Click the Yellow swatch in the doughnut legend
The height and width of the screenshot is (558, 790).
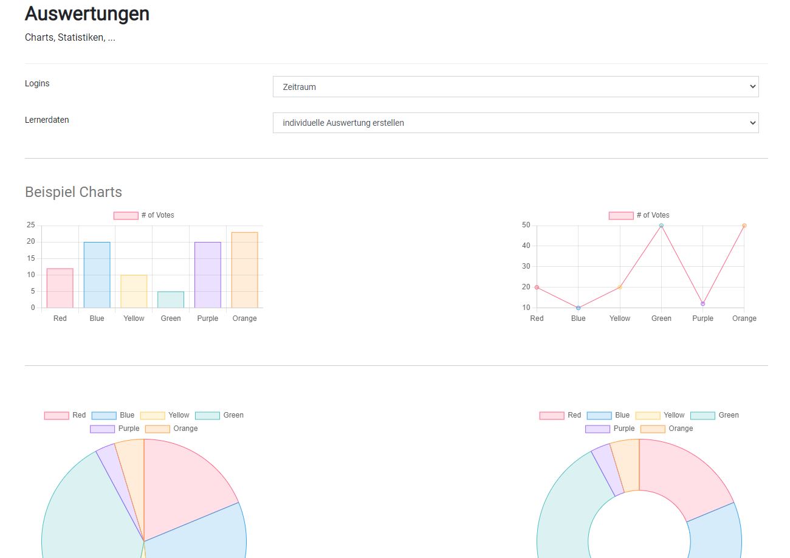tap(648, 416)
